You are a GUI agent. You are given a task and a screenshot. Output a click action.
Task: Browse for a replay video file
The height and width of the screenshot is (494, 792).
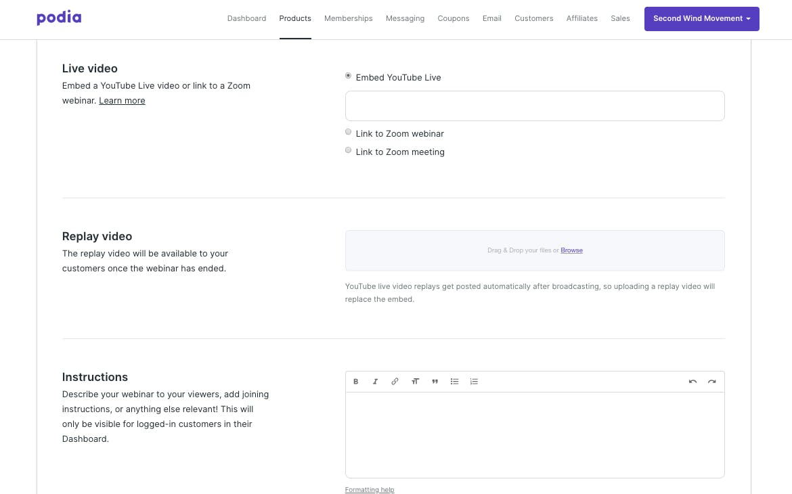point(571,250)
